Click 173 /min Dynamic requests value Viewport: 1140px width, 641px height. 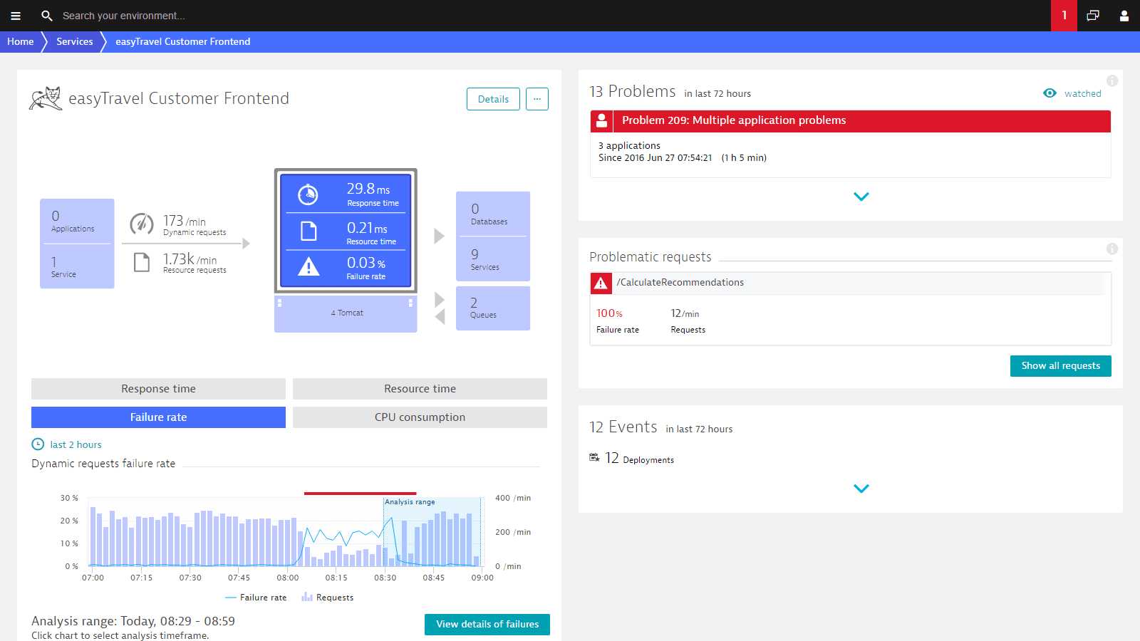point(195,224)
